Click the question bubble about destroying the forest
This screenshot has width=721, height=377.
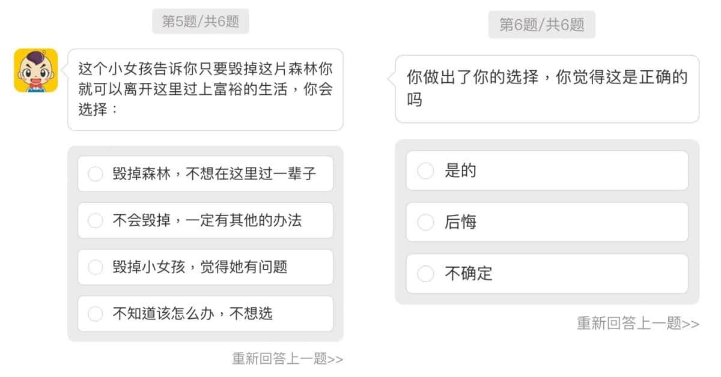(x=205, y=89)
